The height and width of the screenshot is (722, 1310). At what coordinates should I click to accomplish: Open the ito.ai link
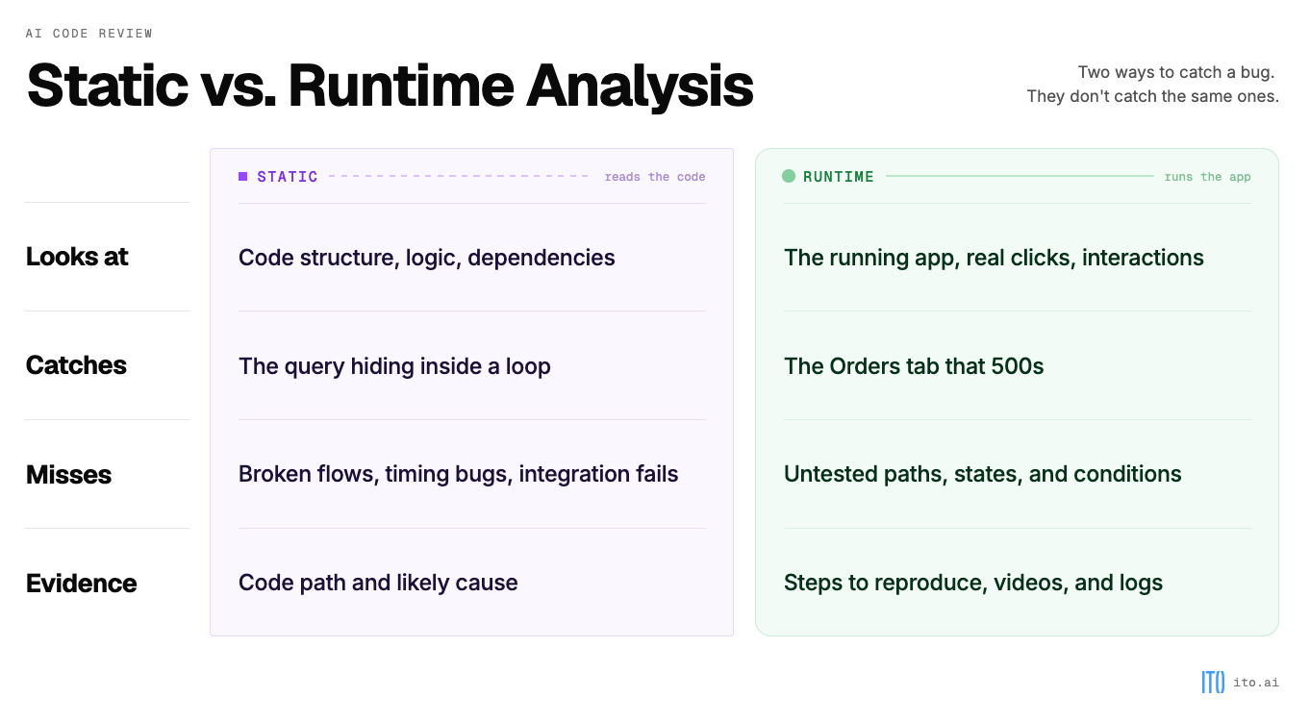coord(1256,683)
